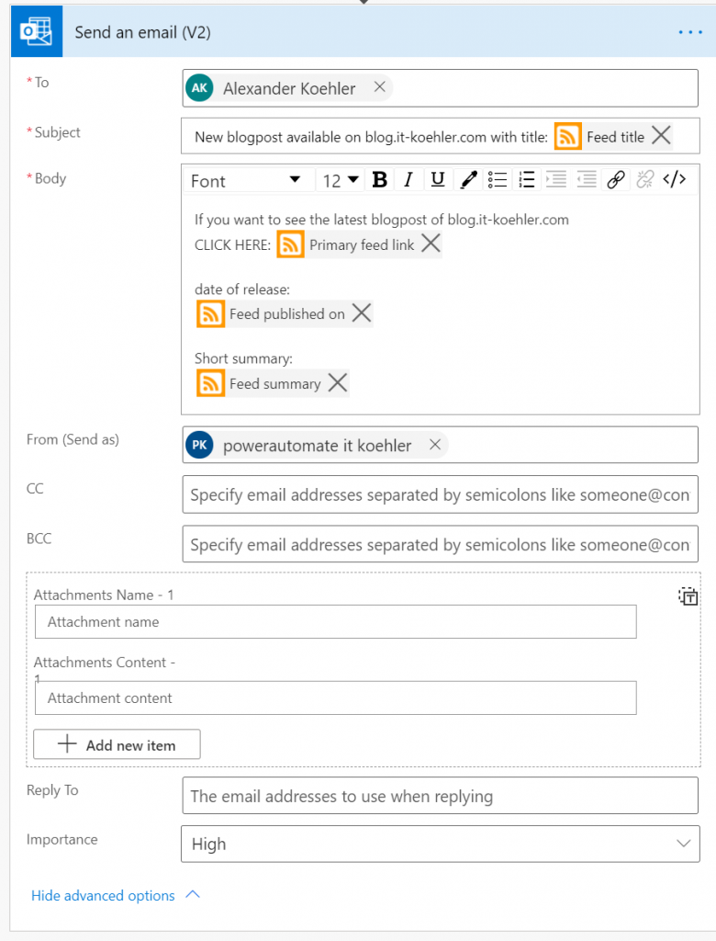Viewport: 716px width, 941px height.
Task: Click the powerautomate it koehler sender name
Action: tap(318, 446)
